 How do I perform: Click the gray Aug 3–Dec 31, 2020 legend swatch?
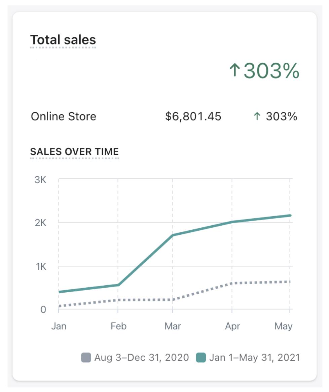coord(86,358)
